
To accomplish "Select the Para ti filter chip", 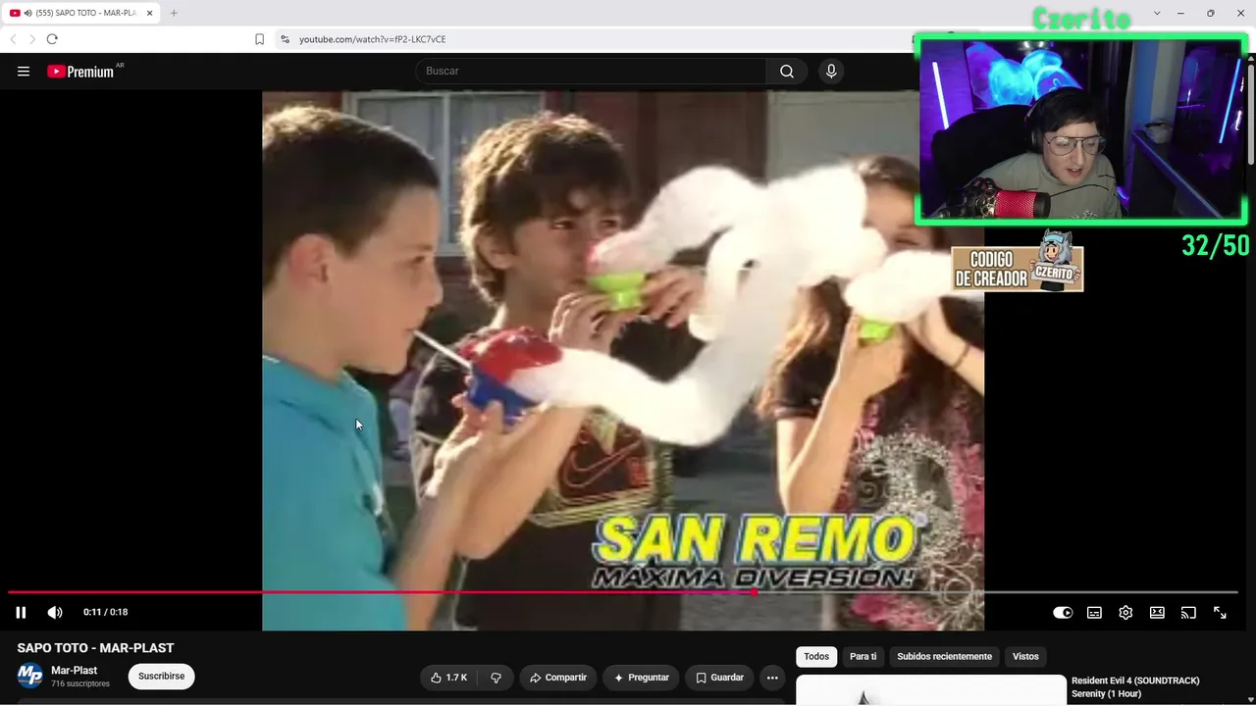I will tap(863, 656).
